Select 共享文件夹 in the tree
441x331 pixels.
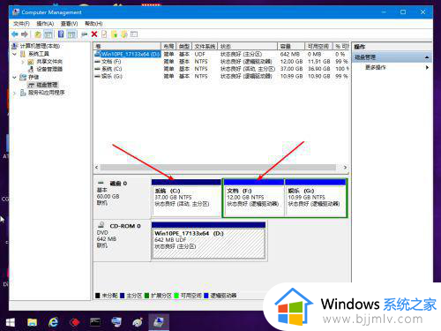(49, 62)
